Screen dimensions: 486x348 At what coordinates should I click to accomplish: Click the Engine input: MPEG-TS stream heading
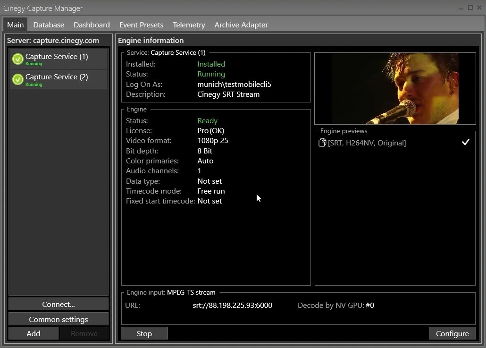pos(171,292)
